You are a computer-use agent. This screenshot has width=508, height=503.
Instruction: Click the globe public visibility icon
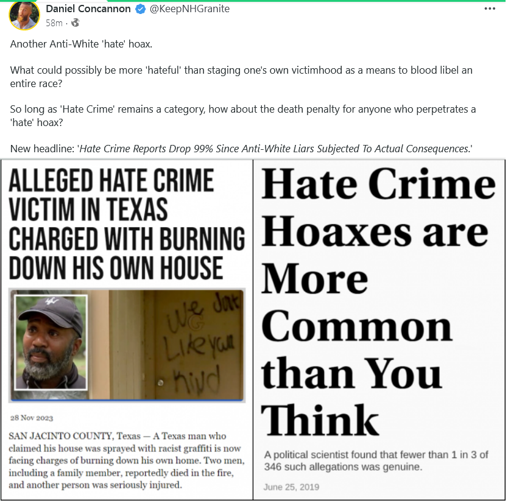pos(75,23)
